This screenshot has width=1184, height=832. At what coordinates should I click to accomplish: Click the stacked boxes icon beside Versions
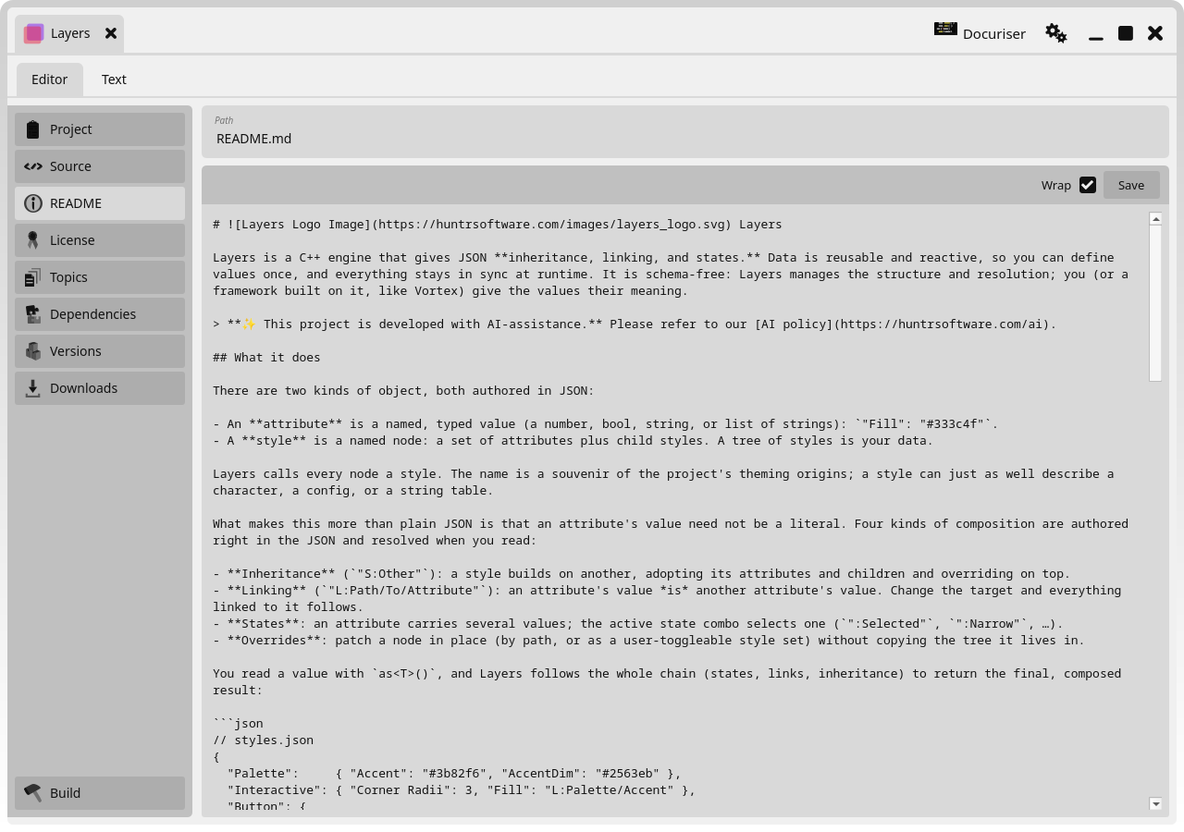coord(33,351)
